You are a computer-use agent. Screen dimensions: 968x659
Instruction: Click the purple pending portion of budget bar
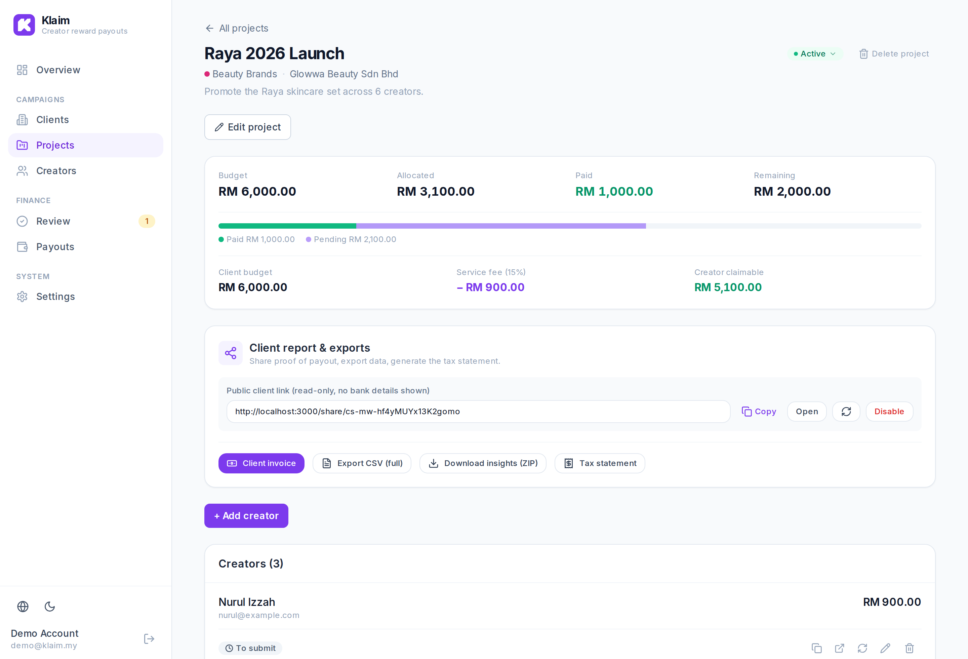click(501, 226)
